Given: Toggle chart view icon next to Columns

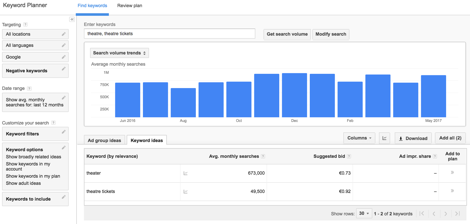Looking at the screenshot, I should coord(385,138).
